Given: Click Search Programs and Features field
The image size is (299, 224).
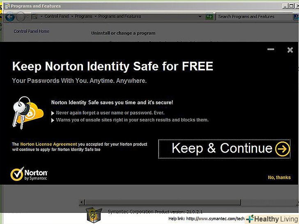Looking at the screenshot, I should pyautogui.click(x=254, y=17).
